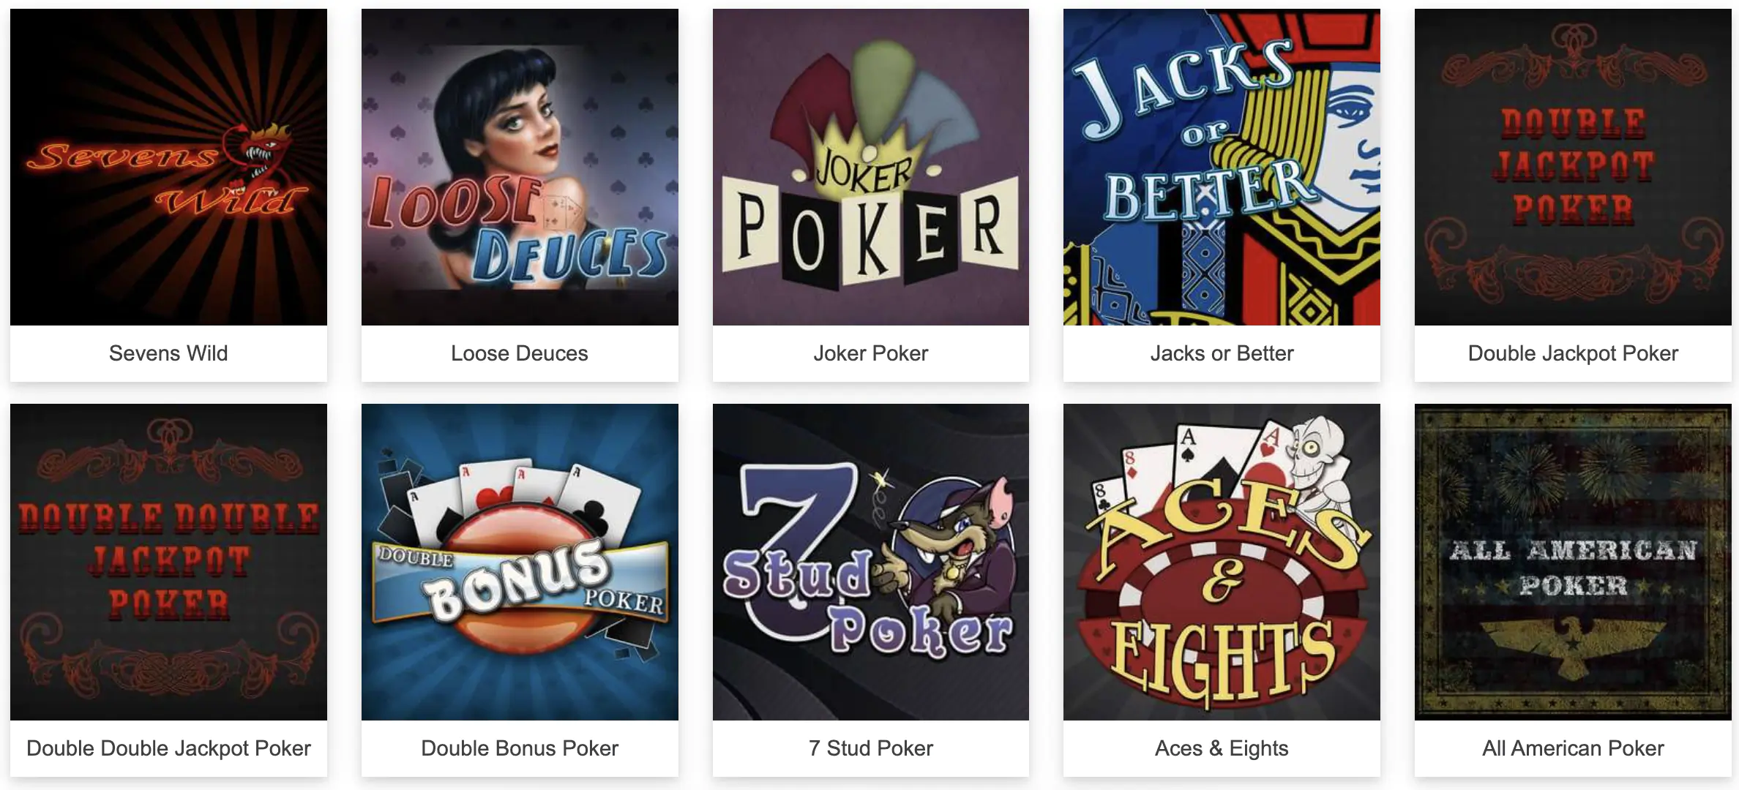Select the All American Poker thumbnail
This screenshot has width=1739, height=790.
[x=1573, y=562]
